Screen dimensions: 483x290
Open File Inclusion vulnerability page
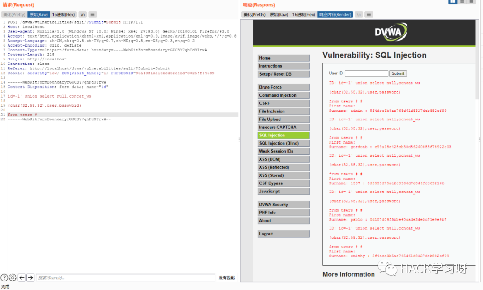pyautogui.click(x=284, y=111)
